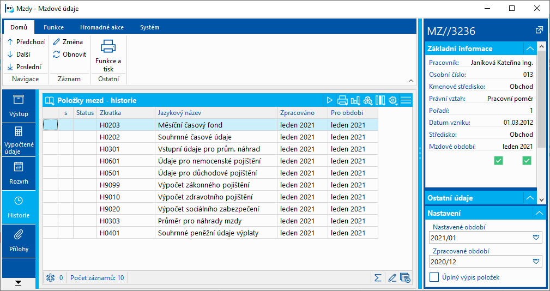Sort by the Jazykový název column header
The width and height of the screenshot is (550, 291).
coord(216,113)
